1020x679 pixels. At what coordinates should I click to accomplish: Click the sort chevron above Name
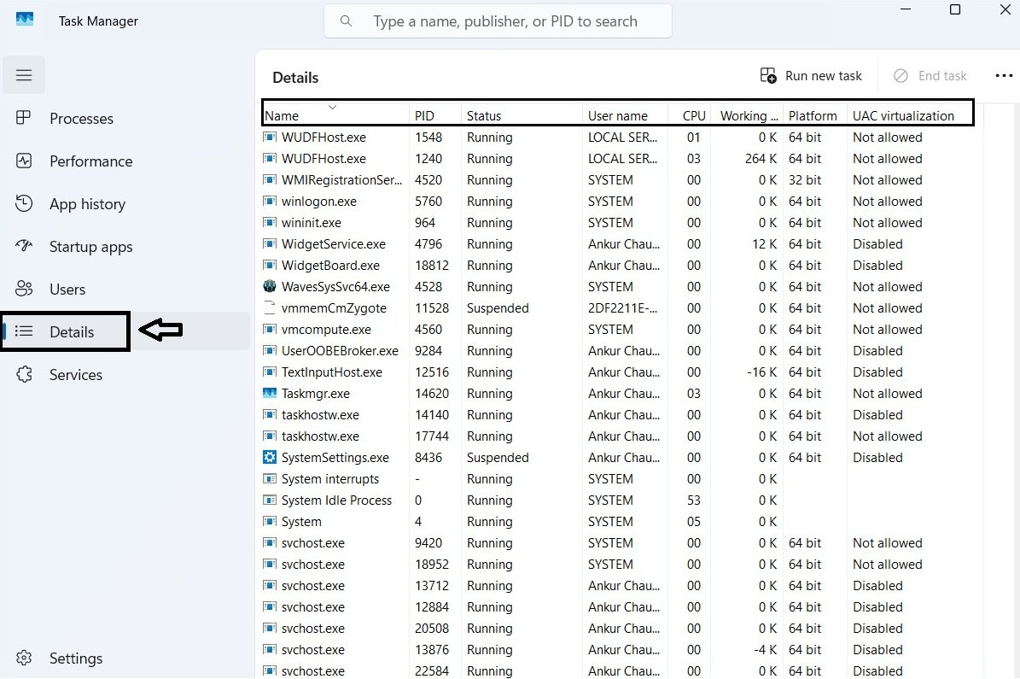click(x=332, y=107)
